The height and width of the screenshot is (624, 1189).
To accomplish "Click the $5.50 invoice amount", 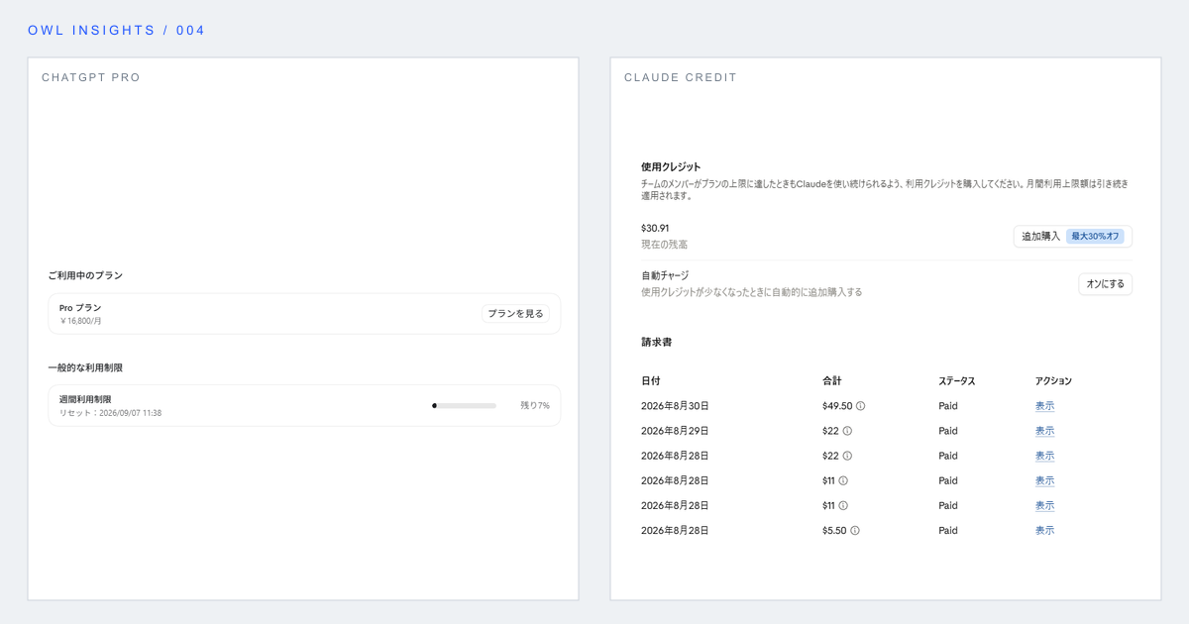I will coord(834,530).
